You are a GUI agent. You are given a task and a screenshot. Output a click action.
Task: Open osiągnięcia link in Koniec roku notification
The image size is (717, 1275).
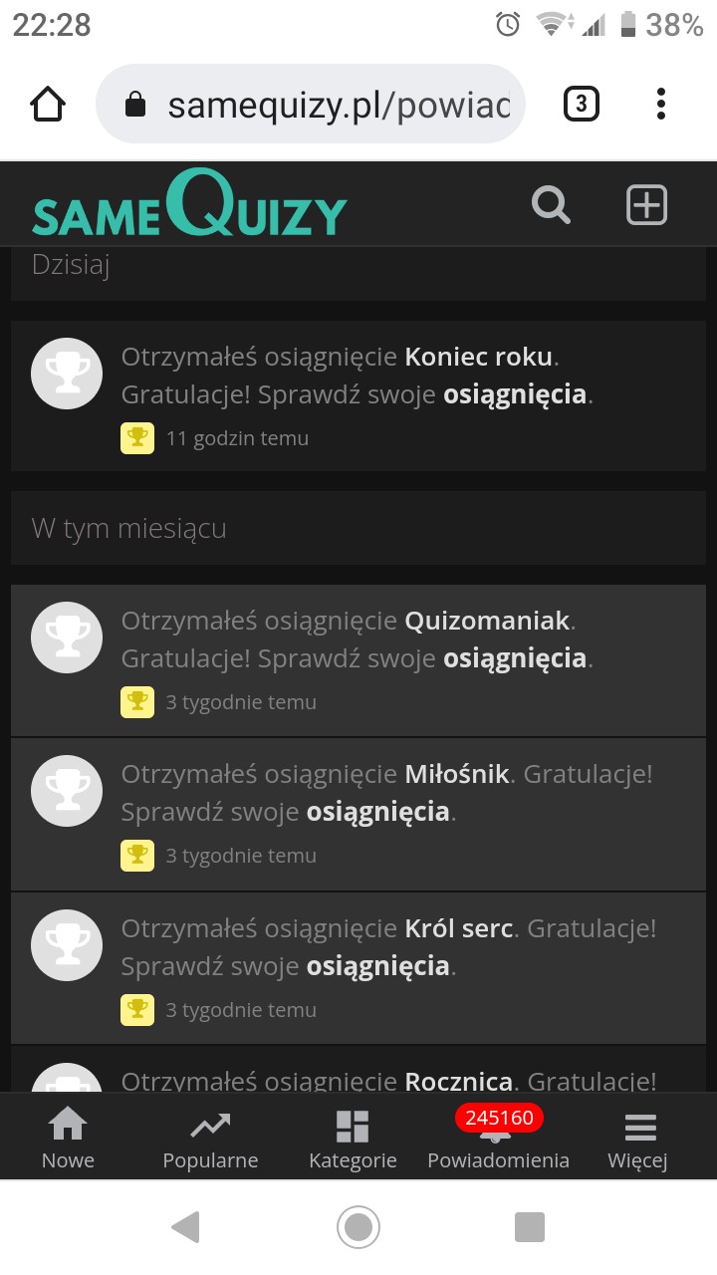click(514, 394)
